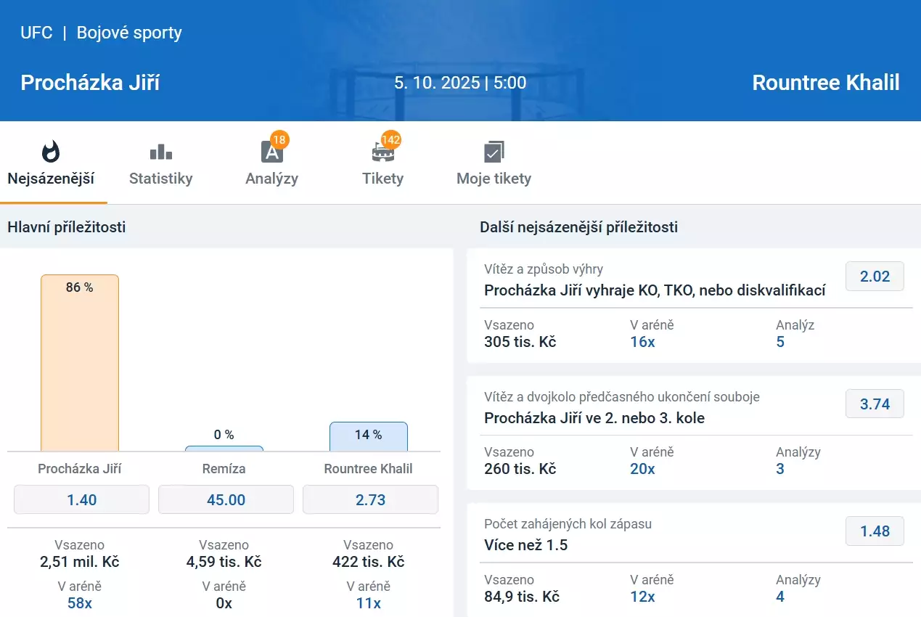Select odds 1.40 for Procházka Jiří
Image resolution: width=921 pixels, height=617 pixels.
pos(81,499)
